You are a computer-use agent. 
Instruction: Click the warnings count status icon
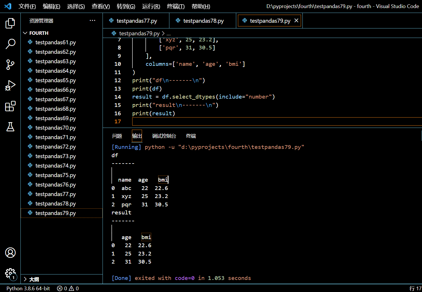point(74,288)
